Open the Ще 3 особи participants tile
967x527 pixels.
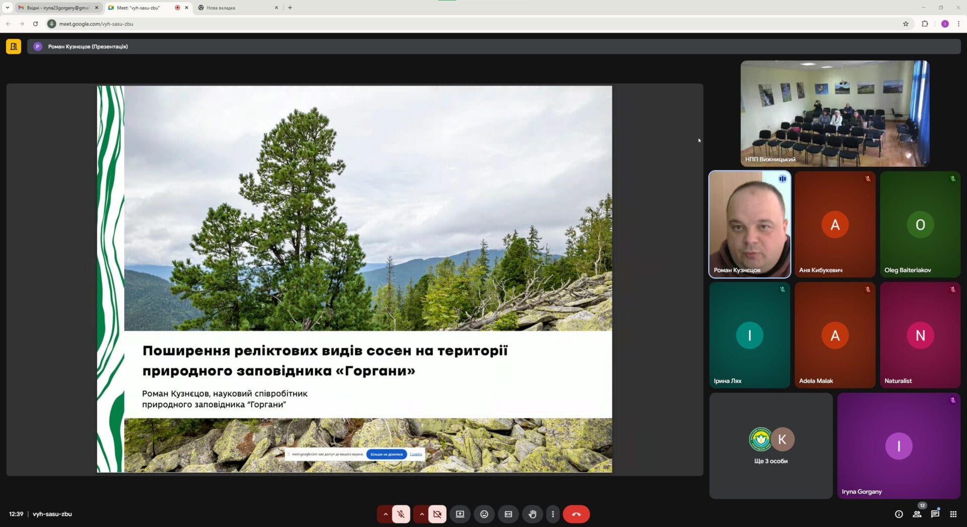[771, 446]
